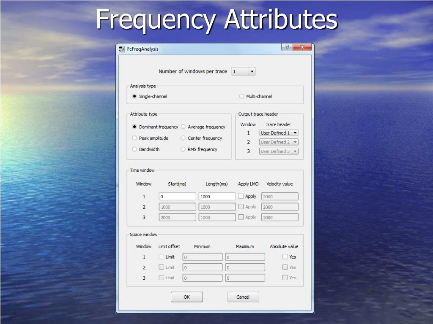Click Length(ms) field for time window 1
The height and width of the screenshot is (324, 433).
pos(217,197)
